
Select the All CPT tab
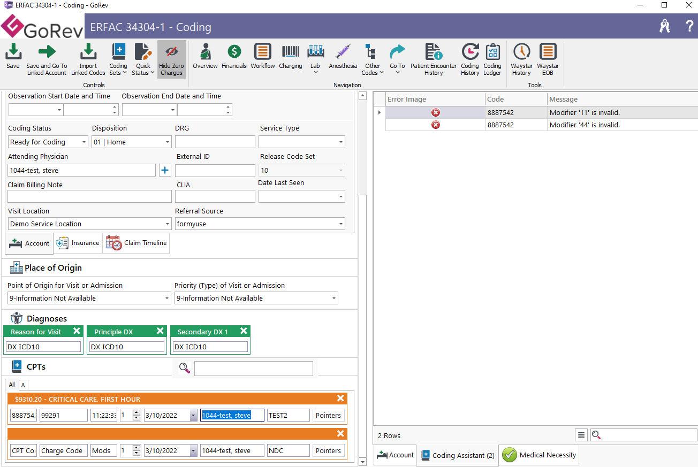point(12,385)
